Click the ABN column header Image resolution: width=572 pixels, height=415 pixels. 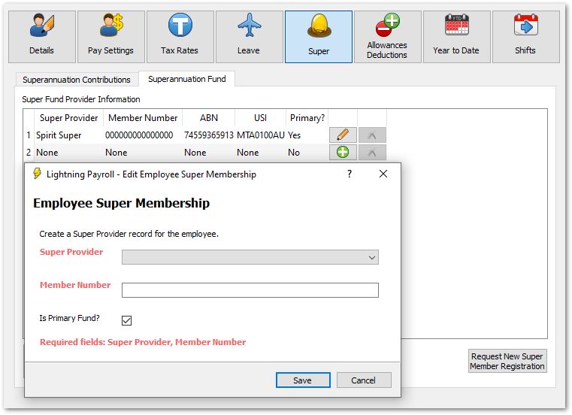pos(209,118)
